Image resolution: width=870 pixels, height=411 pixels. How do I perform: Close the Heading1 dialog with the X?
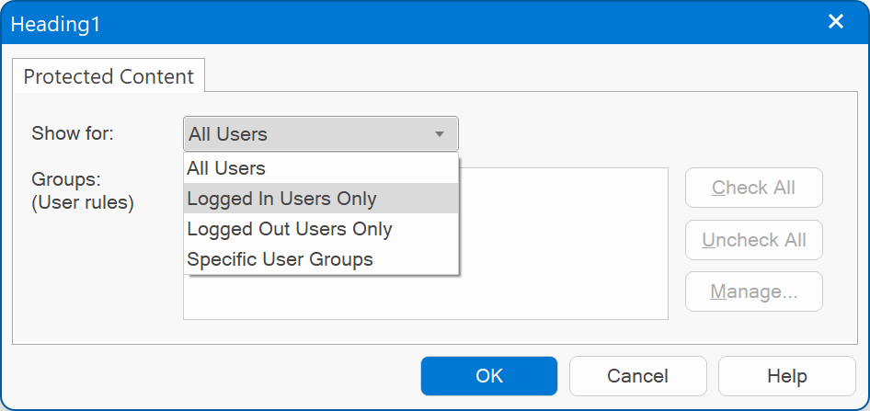click(x=835, y=22)
